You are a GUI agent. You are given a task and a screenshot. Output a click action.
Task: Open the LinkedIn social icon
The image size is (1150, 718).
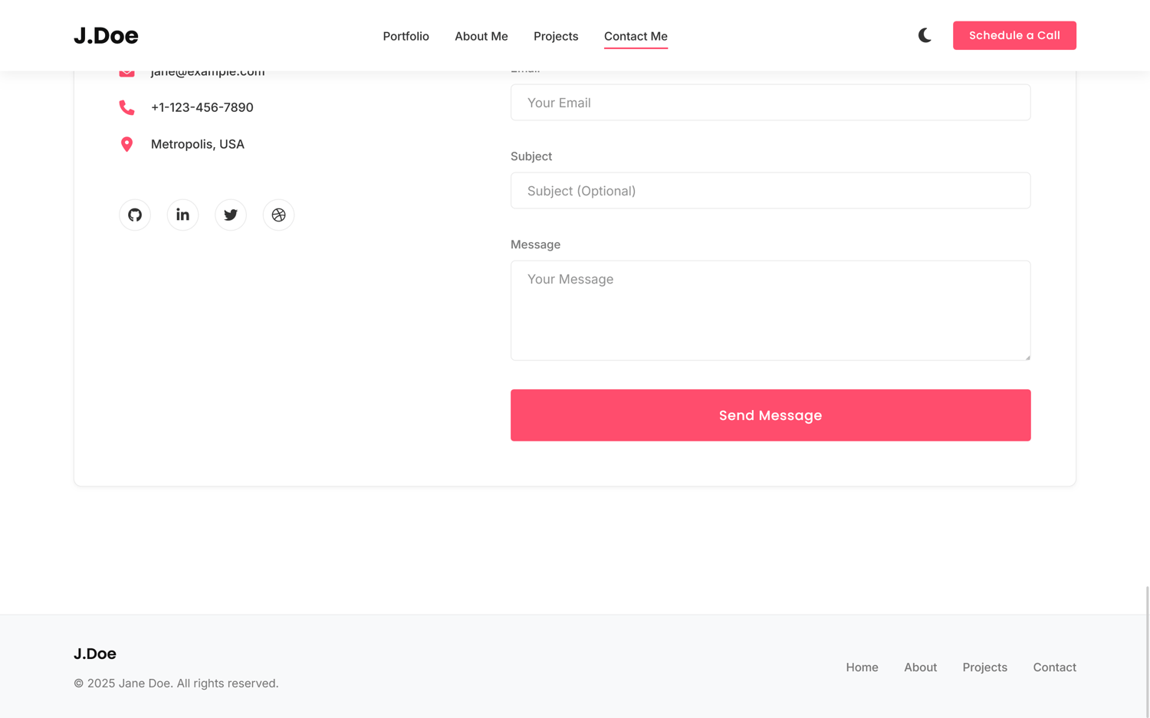[x=182, y=215]
